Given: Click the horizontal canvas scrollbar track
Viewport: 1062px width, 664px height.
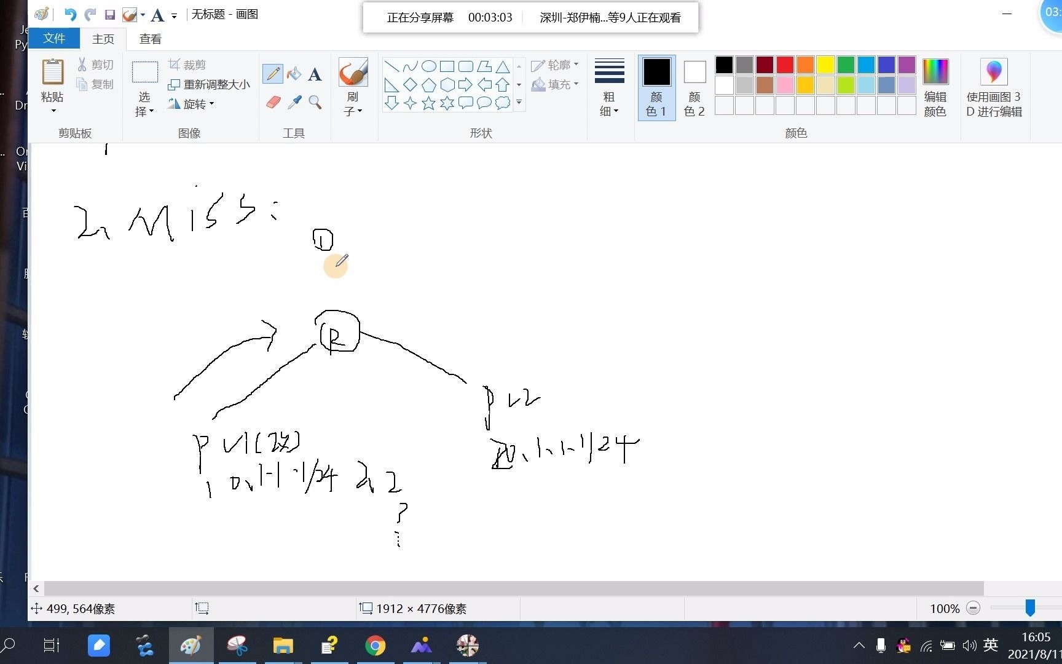Looking at the screenshot, I should click(514, 588).
